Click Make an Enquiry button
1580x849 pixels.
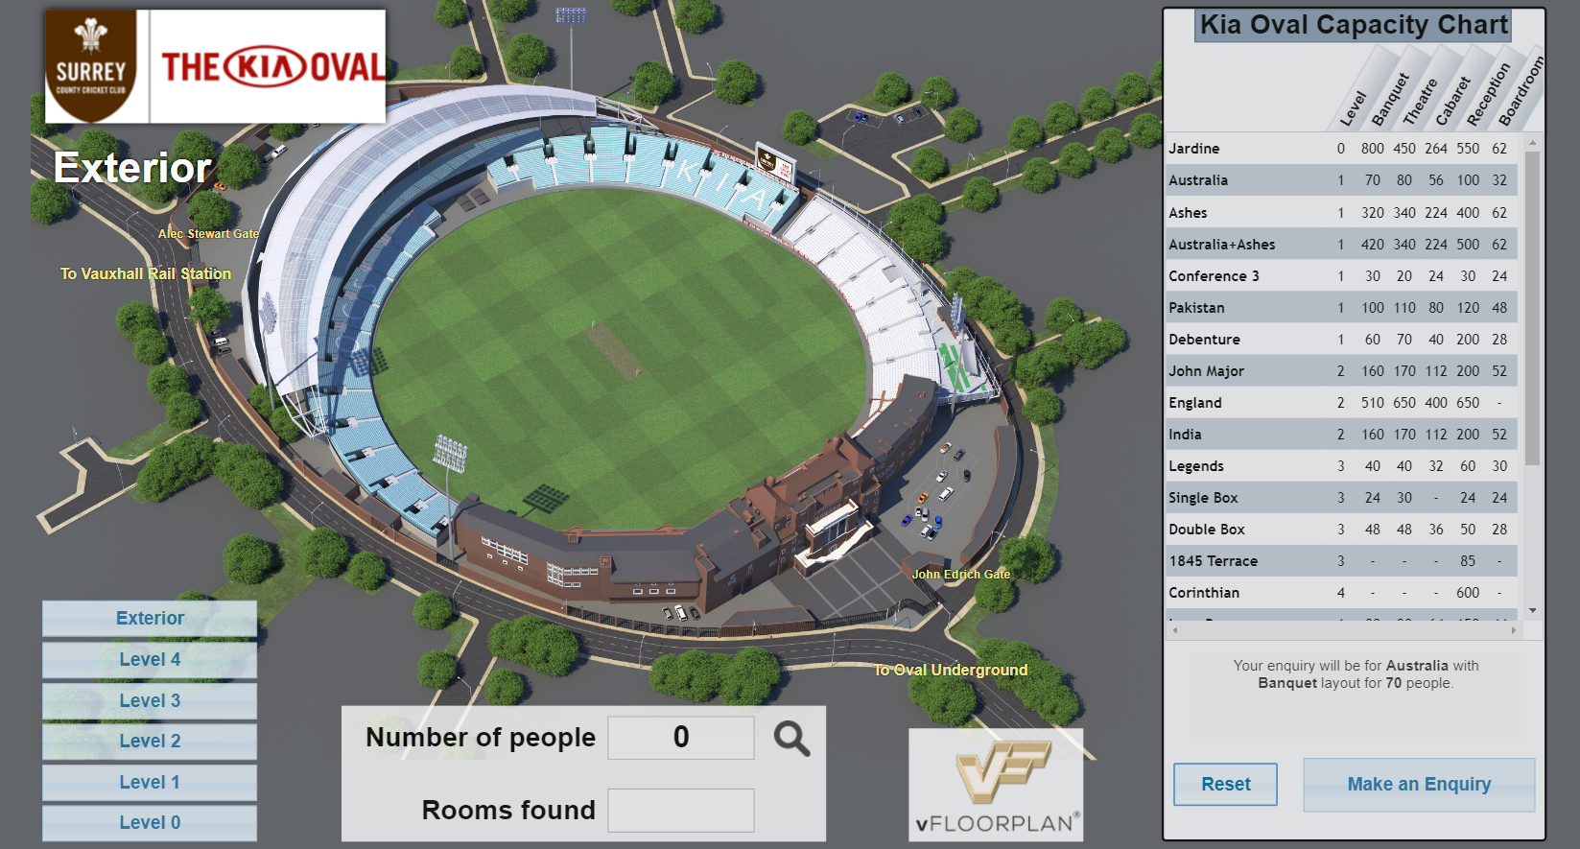click(x=1418, y=785)
